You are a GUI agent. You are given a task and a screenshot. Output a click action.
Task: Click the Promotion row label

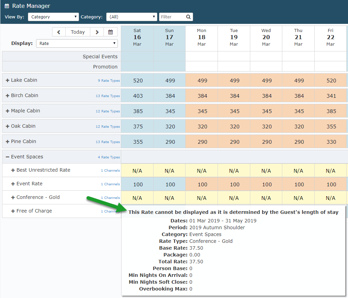pos(105,67)
